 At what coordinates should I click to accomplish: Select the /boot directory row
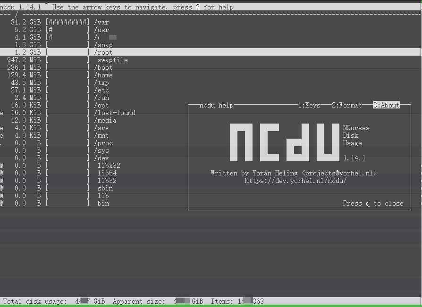click(x=210, y=67)
